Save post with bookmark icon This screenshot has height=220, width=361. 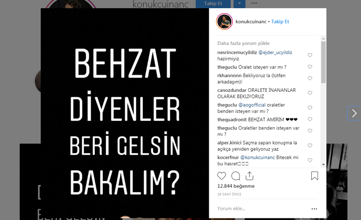pos(314,176)
